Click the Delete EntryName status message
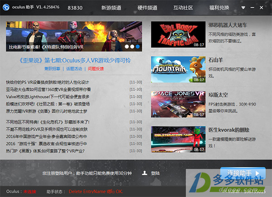Screen dimensions: 272x197 click(96, 192)
